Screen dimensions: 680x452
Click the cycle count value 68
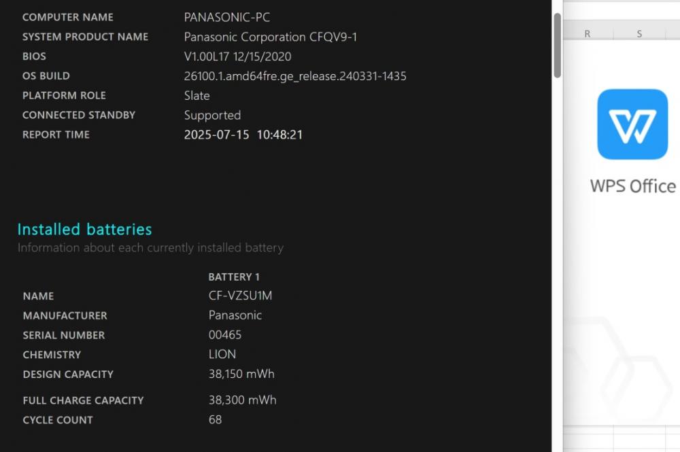click(x=215, y=419)
